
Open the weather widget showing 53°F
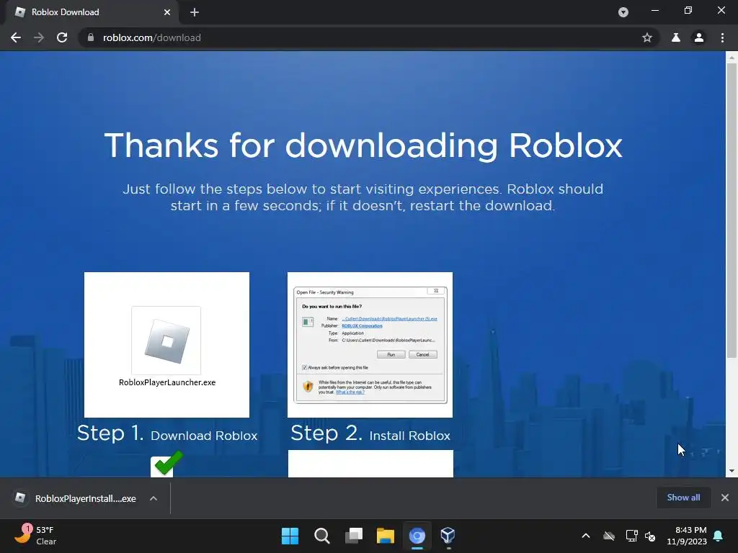pos(35,536)
